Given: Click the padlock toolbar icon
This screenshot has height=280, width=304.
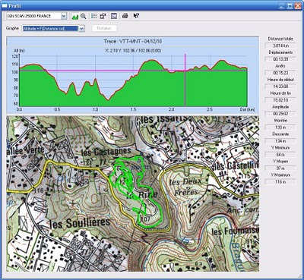Looking at the screenshot, I should (103, 16).
